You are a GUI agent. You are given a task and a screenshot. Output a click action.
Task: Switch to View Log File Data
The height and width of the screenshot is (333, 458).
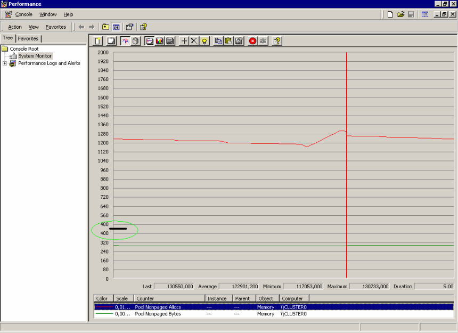point(135,41)
